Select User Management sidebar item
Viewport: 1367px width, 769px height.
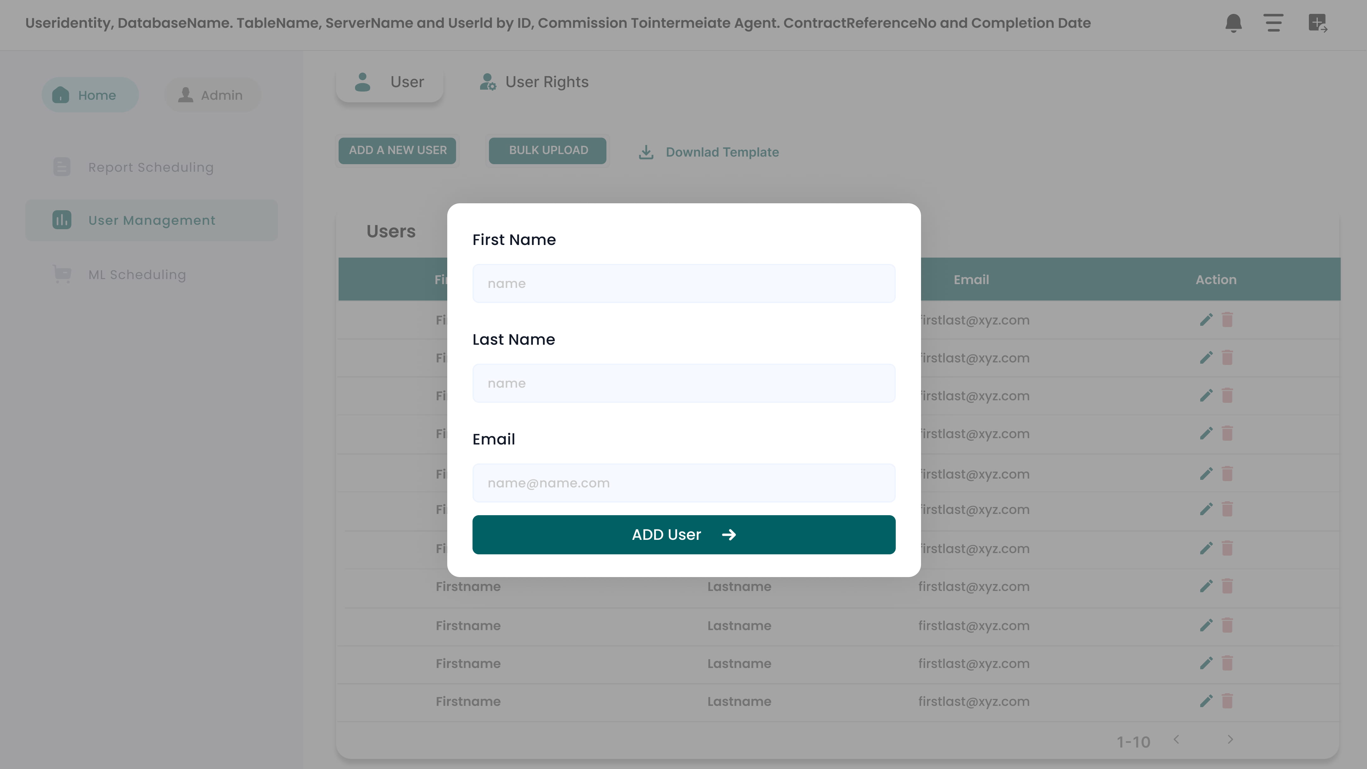point(151,220)
